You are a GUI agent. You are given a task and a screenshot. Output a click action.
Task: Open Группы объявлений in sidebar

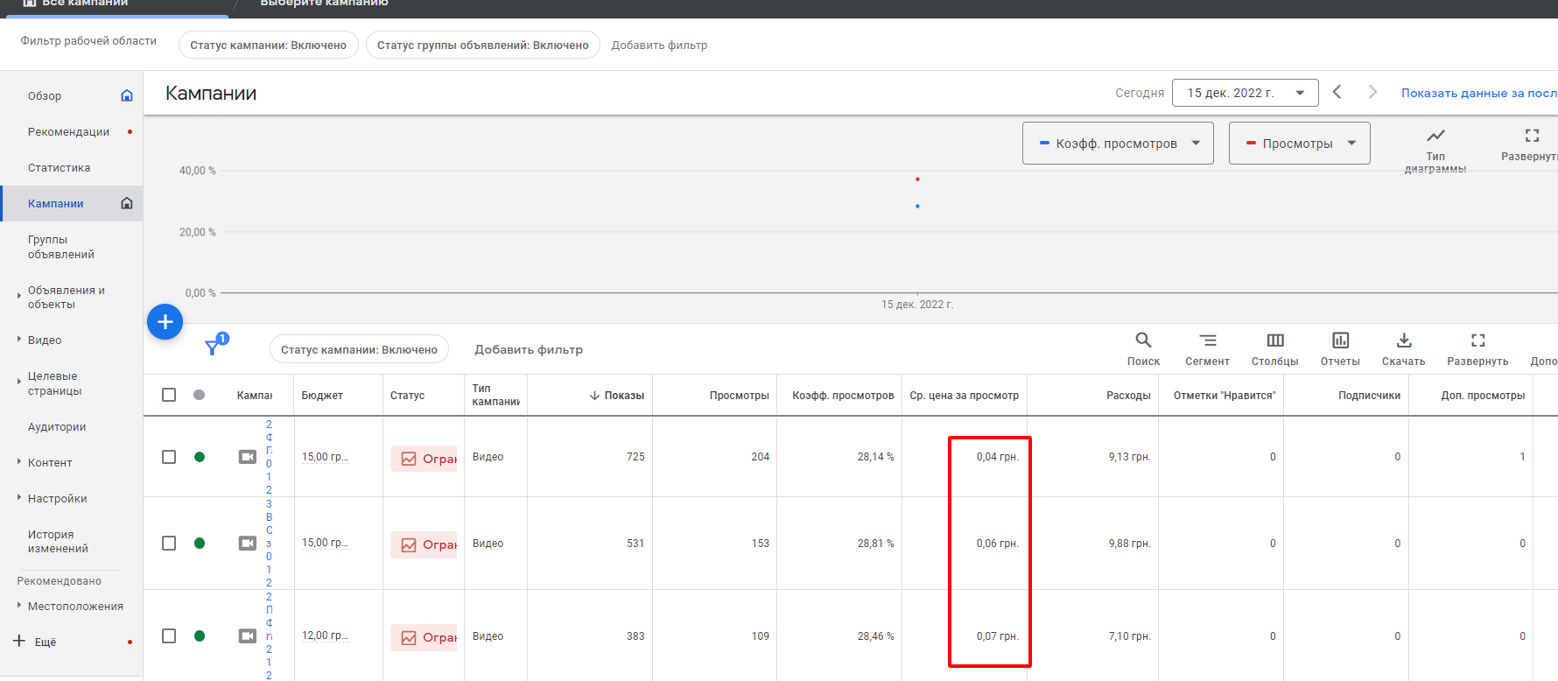point(61,247)
